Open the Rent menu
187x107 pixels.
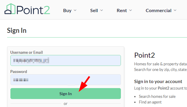pyautogui.click(x=122, y=11)
